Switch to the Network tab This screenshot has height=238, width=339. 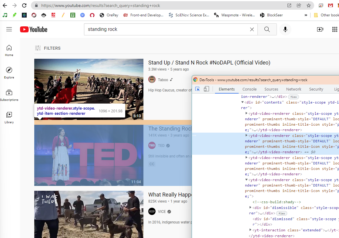click(x=294, y=89)
